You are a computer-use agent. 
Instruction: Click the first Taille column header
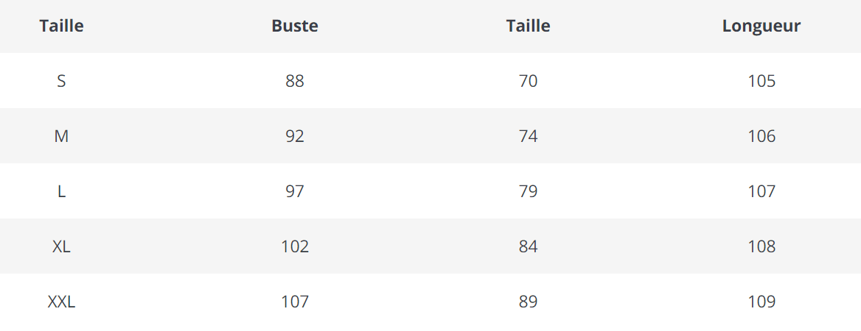point(61,26)
